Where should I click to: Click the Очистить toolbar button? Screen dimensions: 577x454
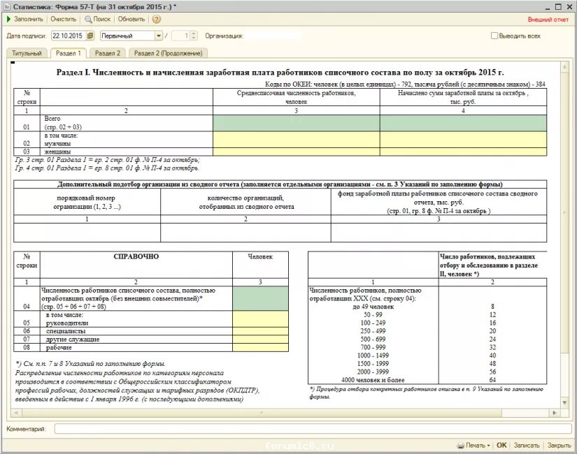click(x=63, y=19)
